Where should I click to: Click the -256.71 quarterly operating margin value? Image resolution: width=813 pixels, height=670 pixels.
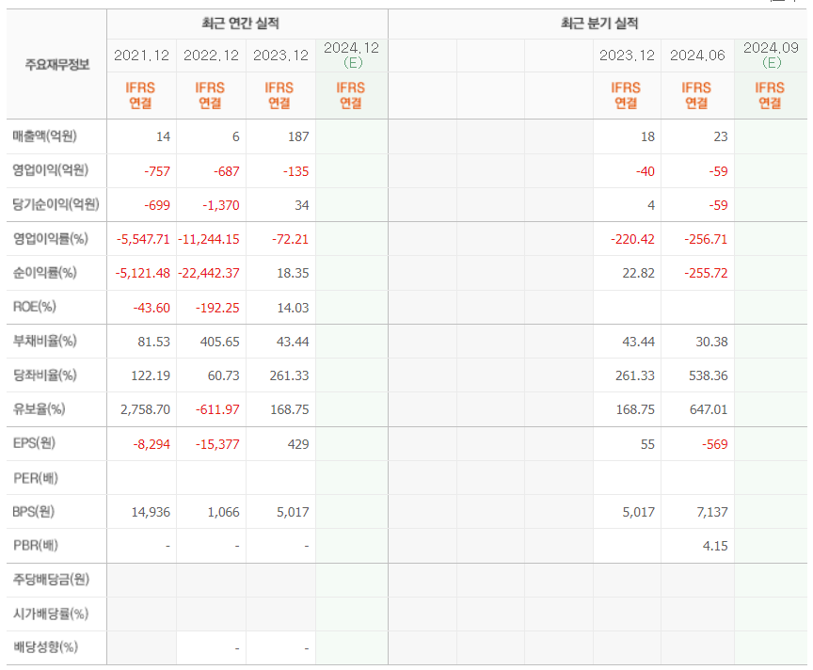point(706,239)
